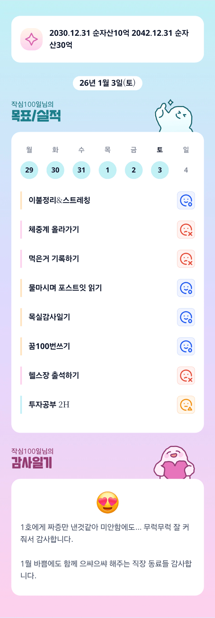Click smiley status icon for 목실감사일기

tap(186, 317)
